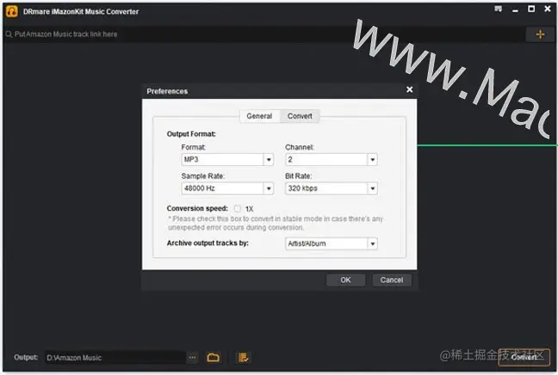This screenshot has height=375, width=558.
Task: Click the three-dots browse button for the output path
Action: pyautogui.click(x=192, y=357)
